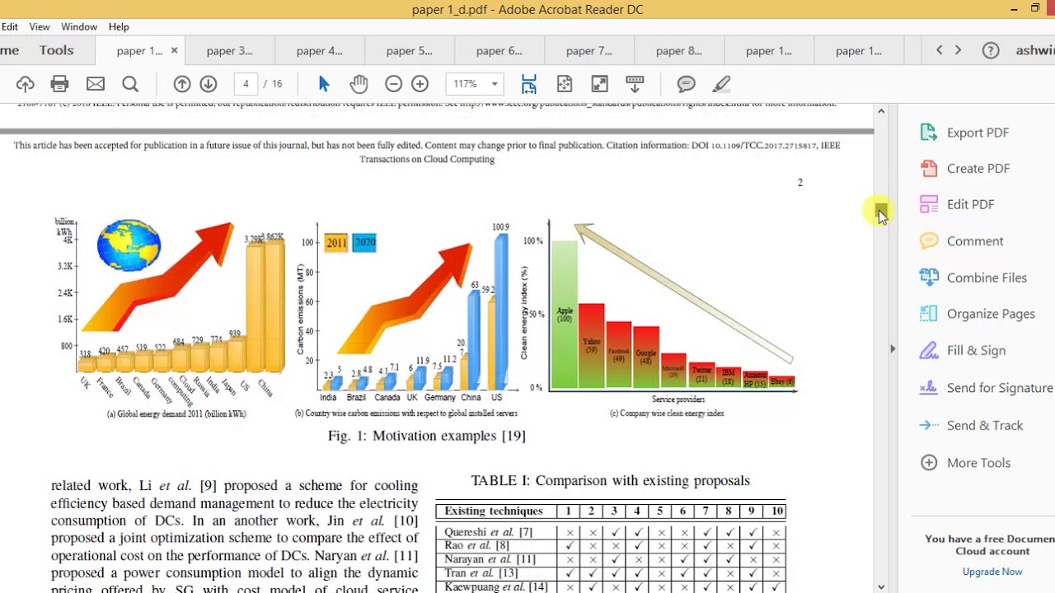Switch to the Tools tab
Screen dimensions: 1055x593
point(57,50)
